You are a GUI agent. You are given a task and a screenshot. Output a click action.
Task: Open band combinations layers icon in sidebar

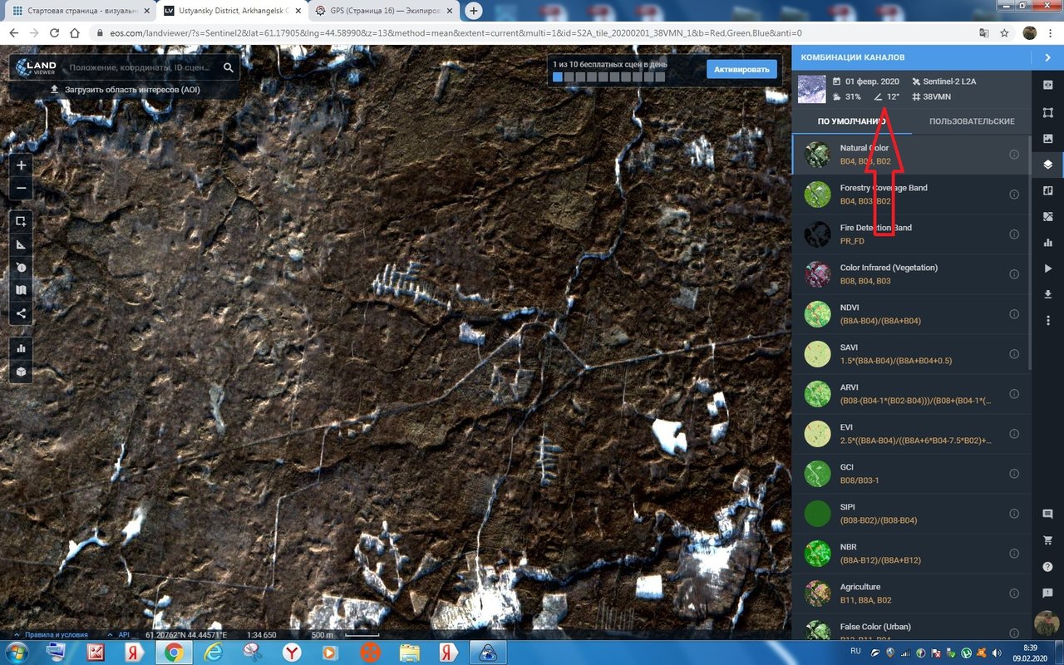click(x=1047, y=165)
